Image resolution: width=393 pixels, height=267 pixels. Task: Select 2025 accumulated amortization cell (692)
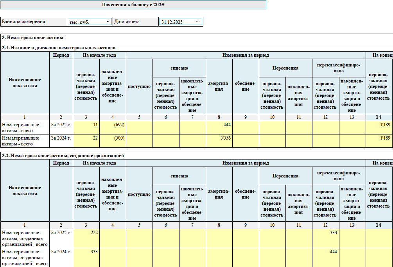[113, 128]
